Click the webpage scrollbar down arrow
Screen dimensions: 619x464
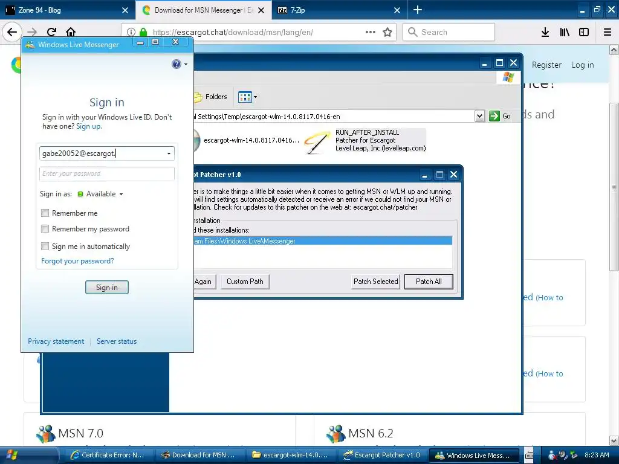coord(614,440)
